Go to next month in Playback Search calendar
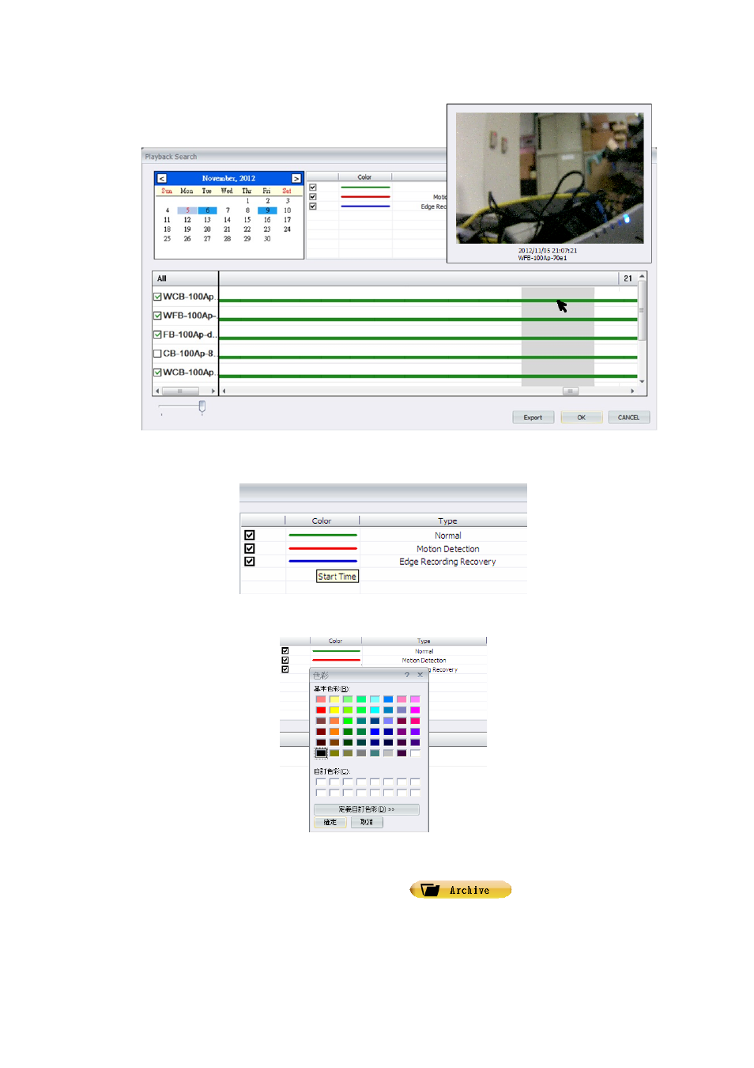754x1068 pixels. [x=296, y=179]
